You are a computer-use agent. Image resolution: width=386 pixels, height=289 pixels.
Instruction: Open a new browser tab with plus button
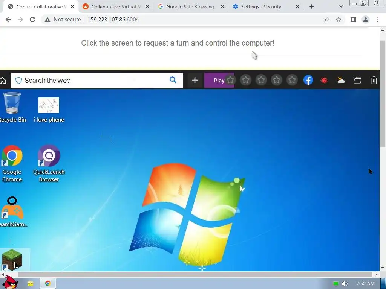(312, 7)
